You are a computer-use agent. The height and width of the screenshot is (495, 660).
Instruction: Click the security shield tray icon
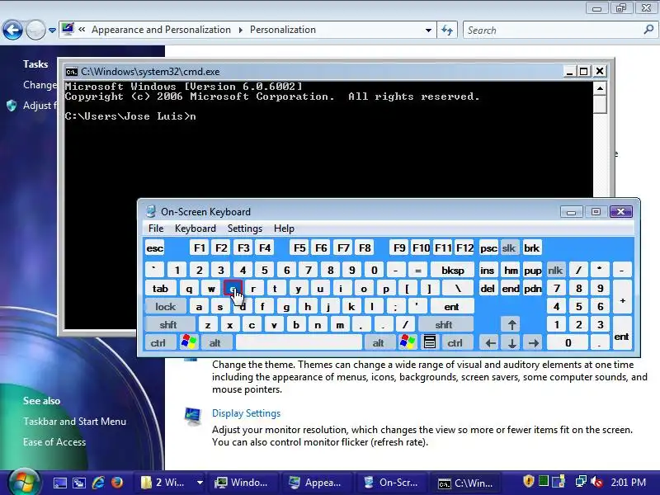click(x=529, y=481)
